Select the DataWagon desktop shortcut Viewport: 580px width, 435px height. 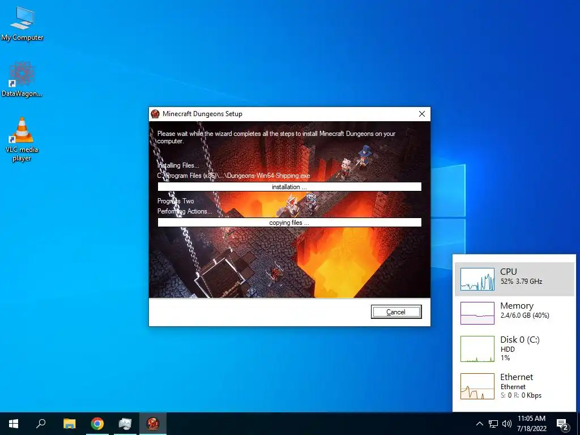[x=22, y=79]
